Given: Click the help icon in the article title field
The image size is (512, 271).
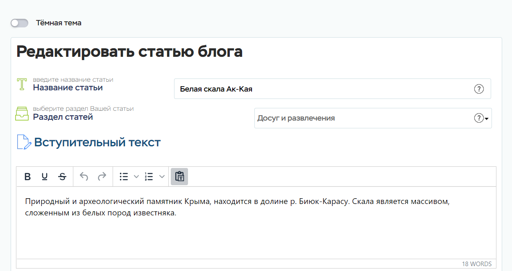Looking at the screenshot, I should (479, 89).
